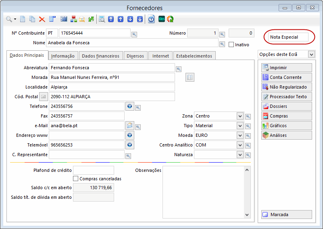Click the Nota Especial field
The width and height of the screenshot is (323, 229).
click(288, 37)
